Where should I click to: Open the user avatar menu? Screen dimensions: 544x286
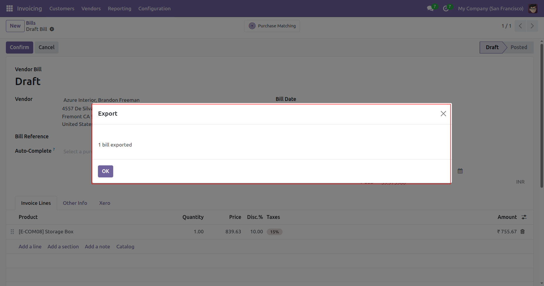[x=533, y=9]
